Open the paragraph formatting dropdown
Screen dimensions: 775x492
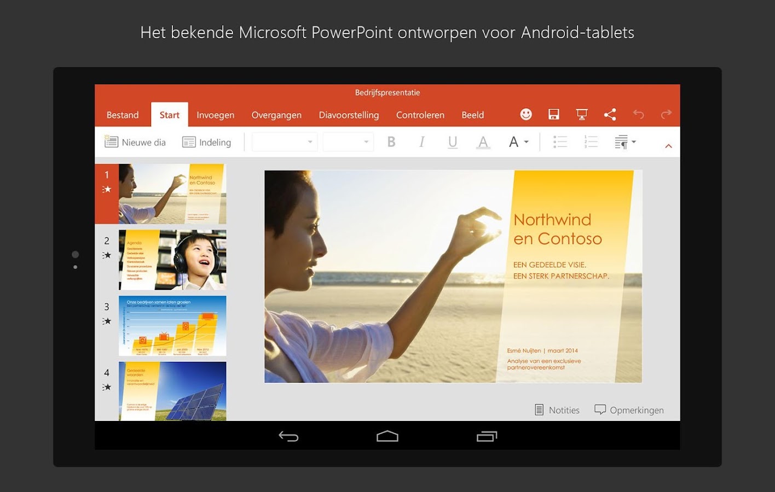coord(625,142)
